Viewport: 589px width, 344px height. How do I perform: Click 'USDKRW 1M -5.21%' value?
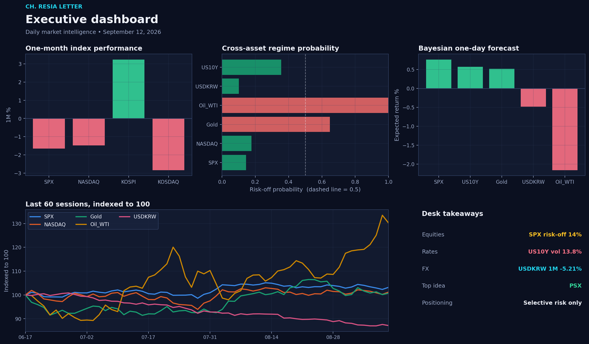(550, 269)
